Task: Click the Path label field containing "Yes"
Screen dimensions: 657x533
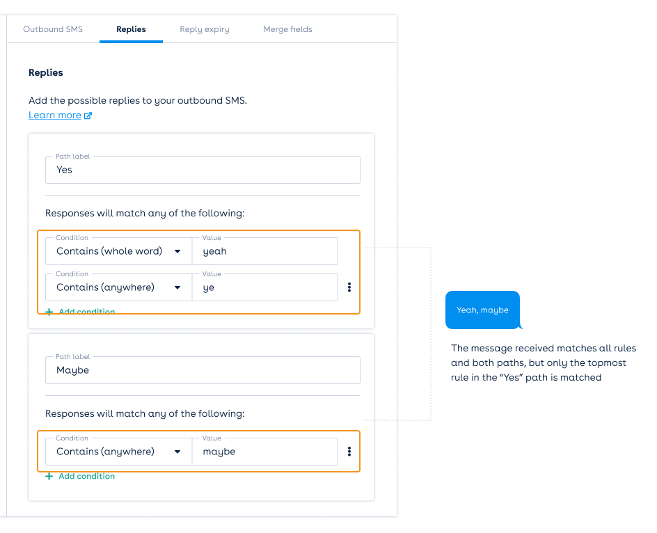Action: tap(203, 169)
